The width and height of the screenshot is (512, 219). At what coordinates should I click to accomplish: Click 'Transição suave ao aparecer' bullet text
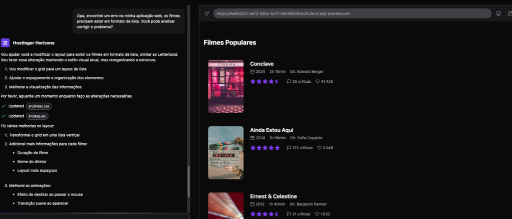(x=43, y=204)
